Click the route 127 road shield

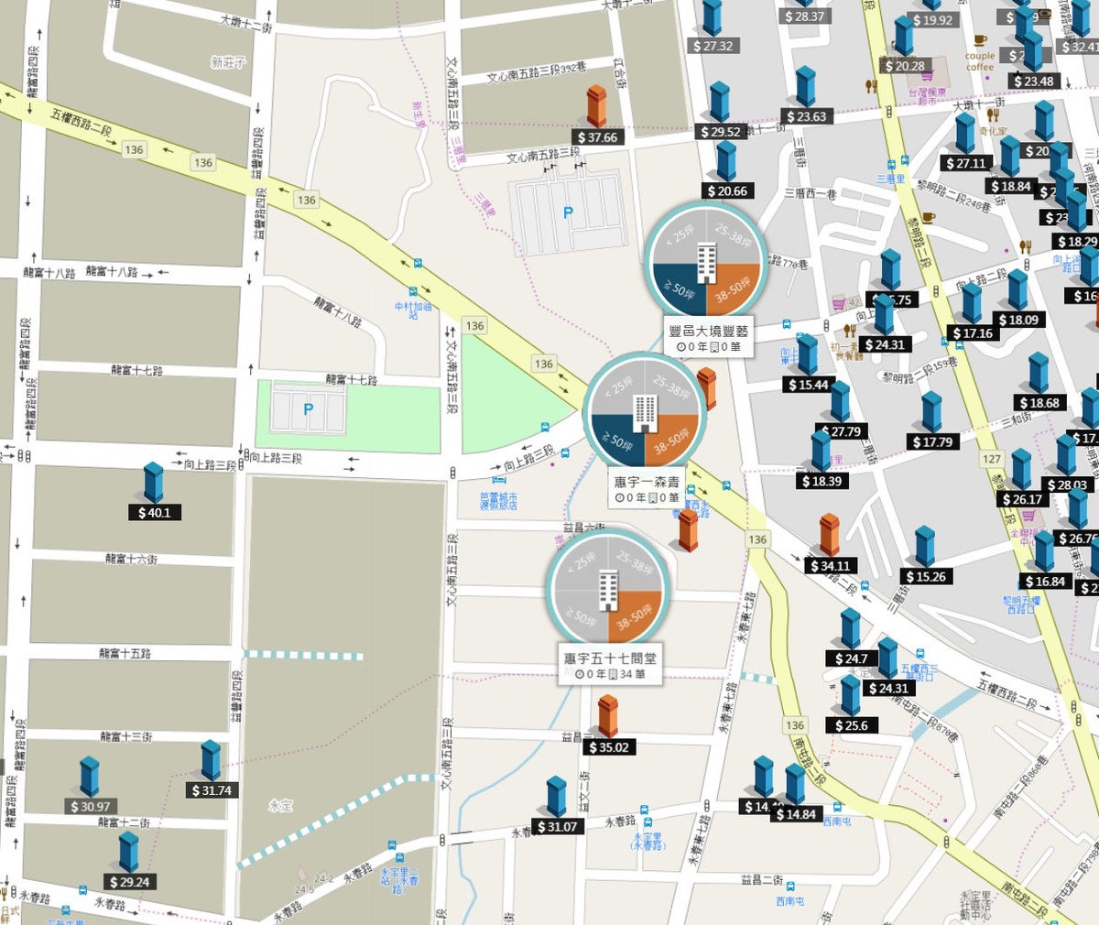click(x=992, y=459)
